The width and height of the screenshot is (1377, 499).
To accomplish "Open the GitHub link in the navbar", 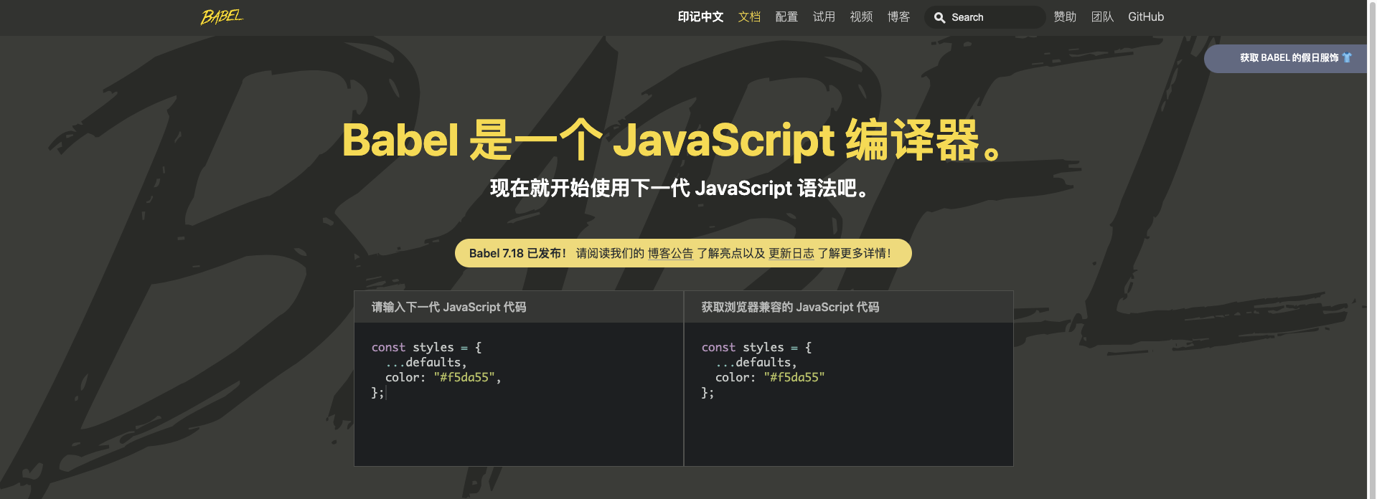I will coord(1146,17).
